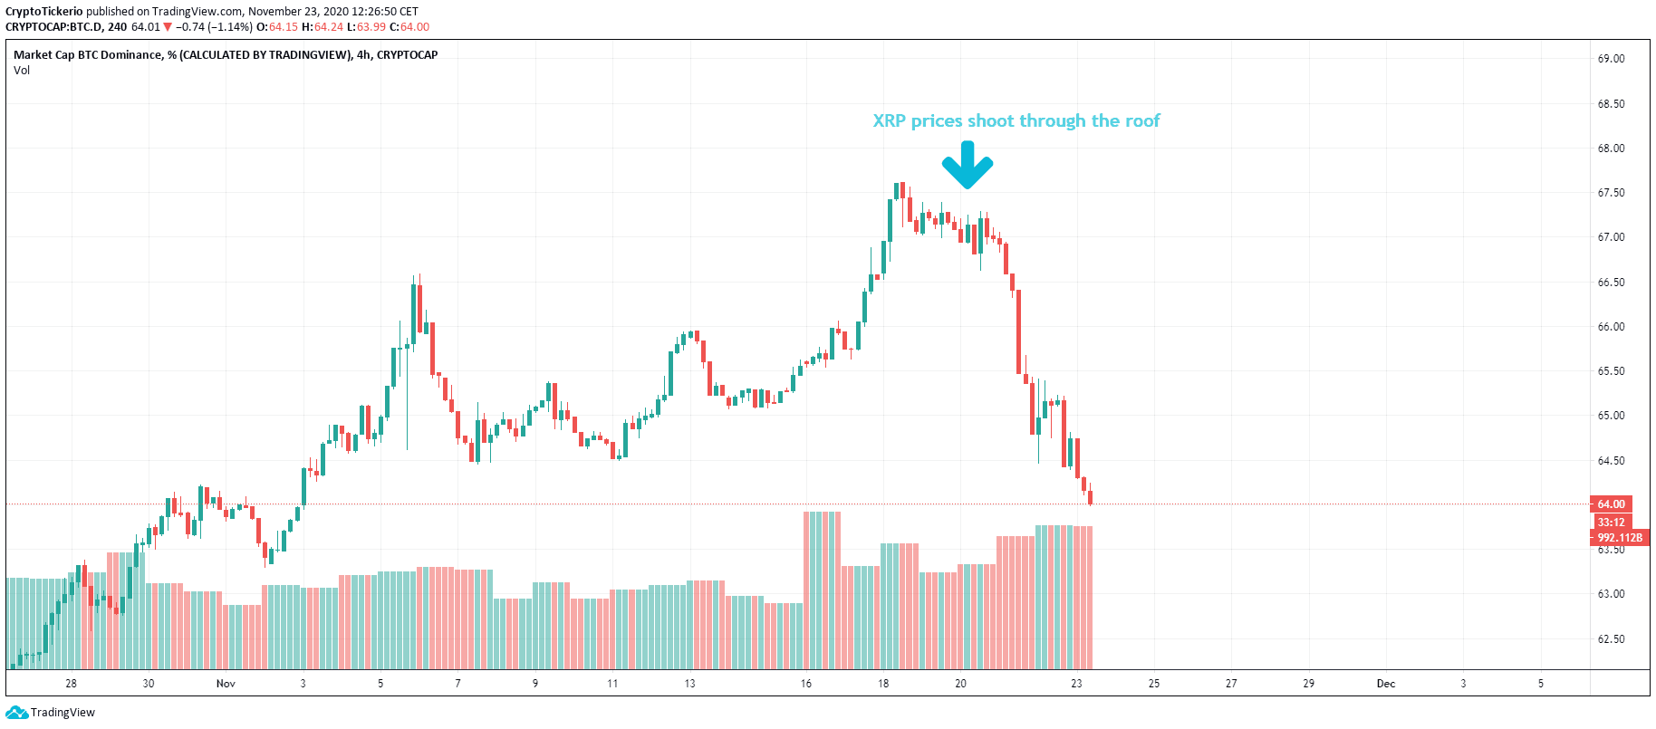The height and width of the screenshot is (729, 1656).
Task: Click the red 64.00 current price label
Action: pos(1611,504)
